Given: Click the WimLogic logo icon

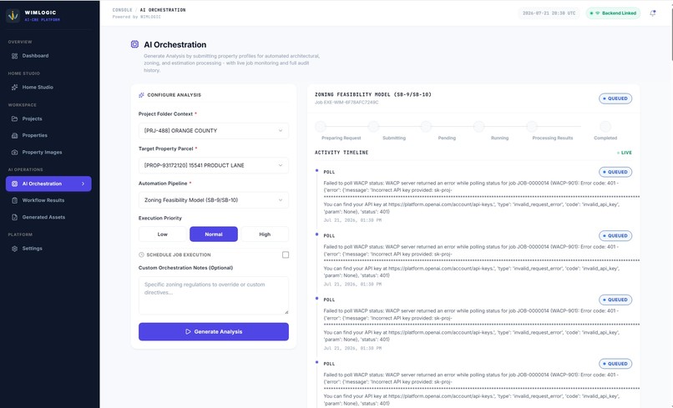Looking at the screenshot, I should [x=13, y=16].
